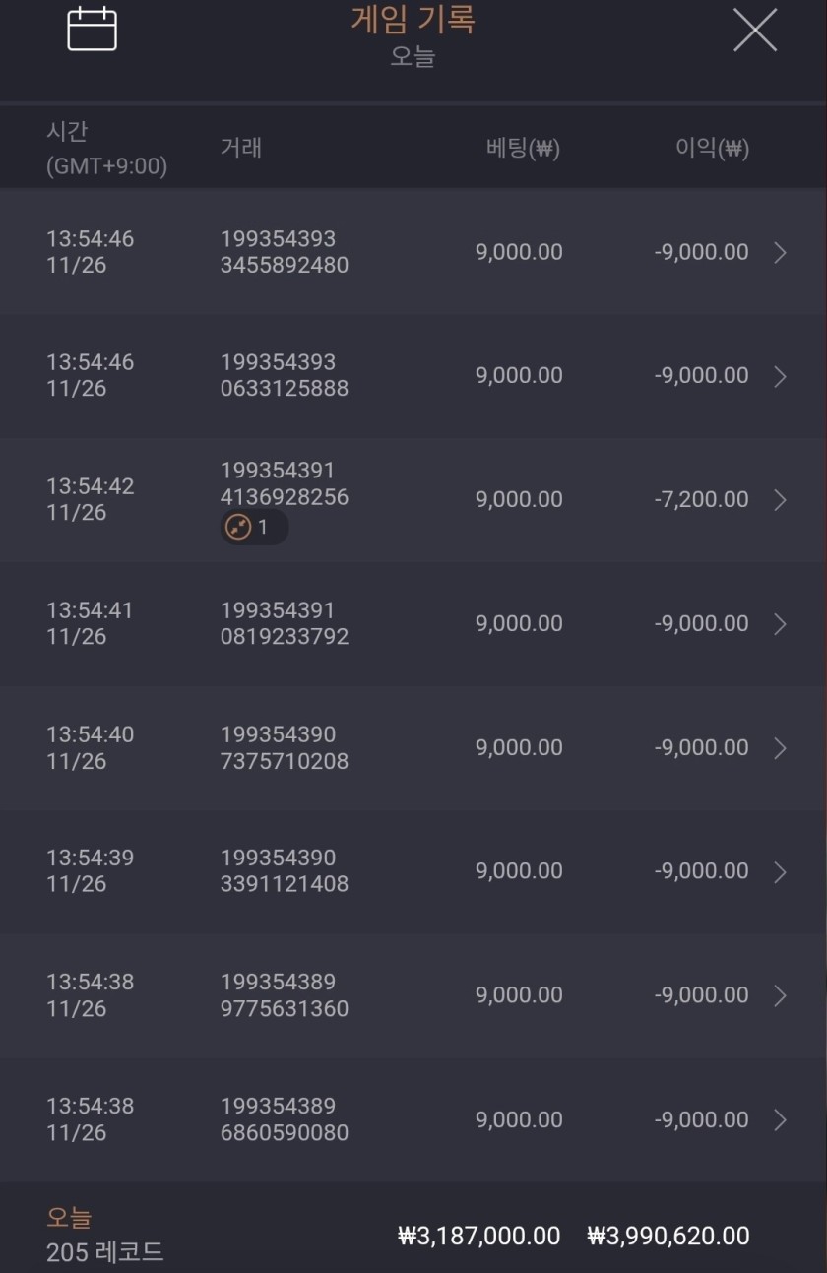Expand the record ending in 9775631360

point(781,995)
